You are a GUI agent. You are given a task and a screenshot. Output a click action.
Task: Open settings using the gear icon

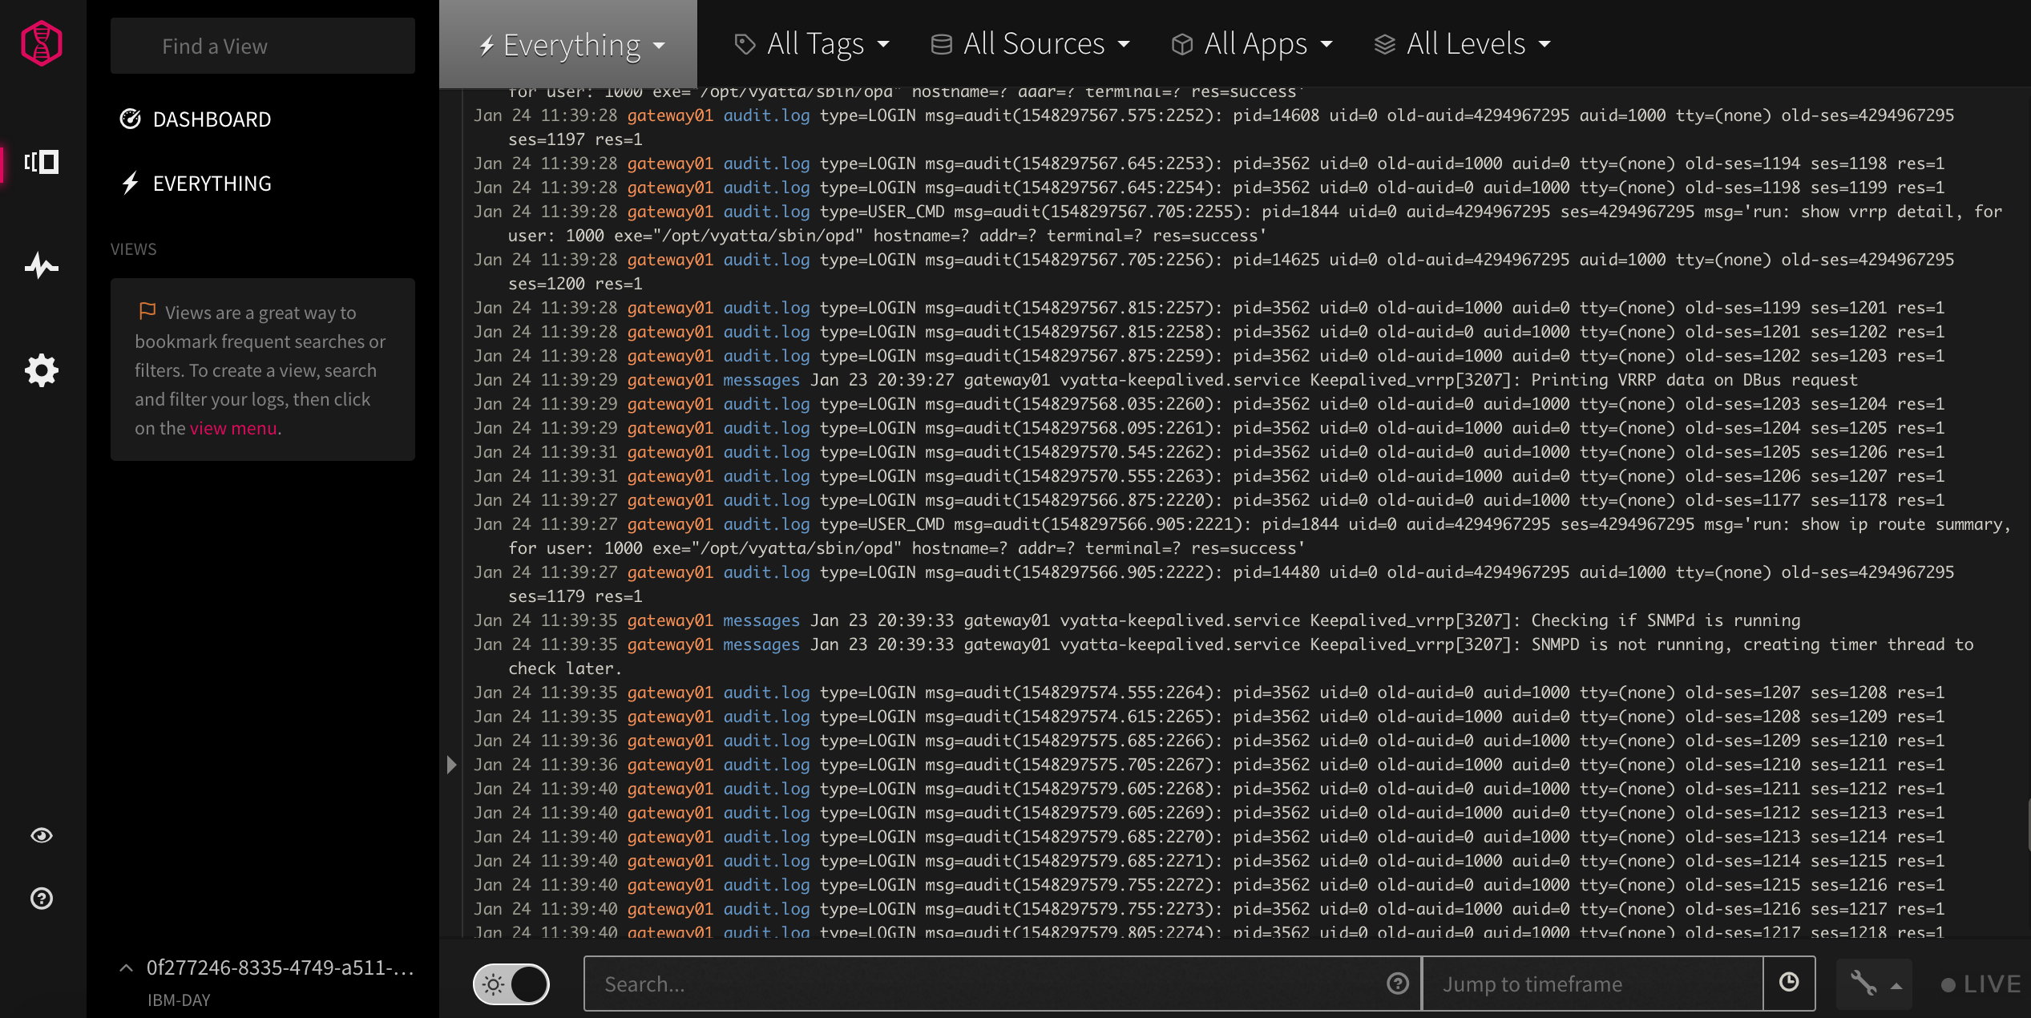click(41, 370)
